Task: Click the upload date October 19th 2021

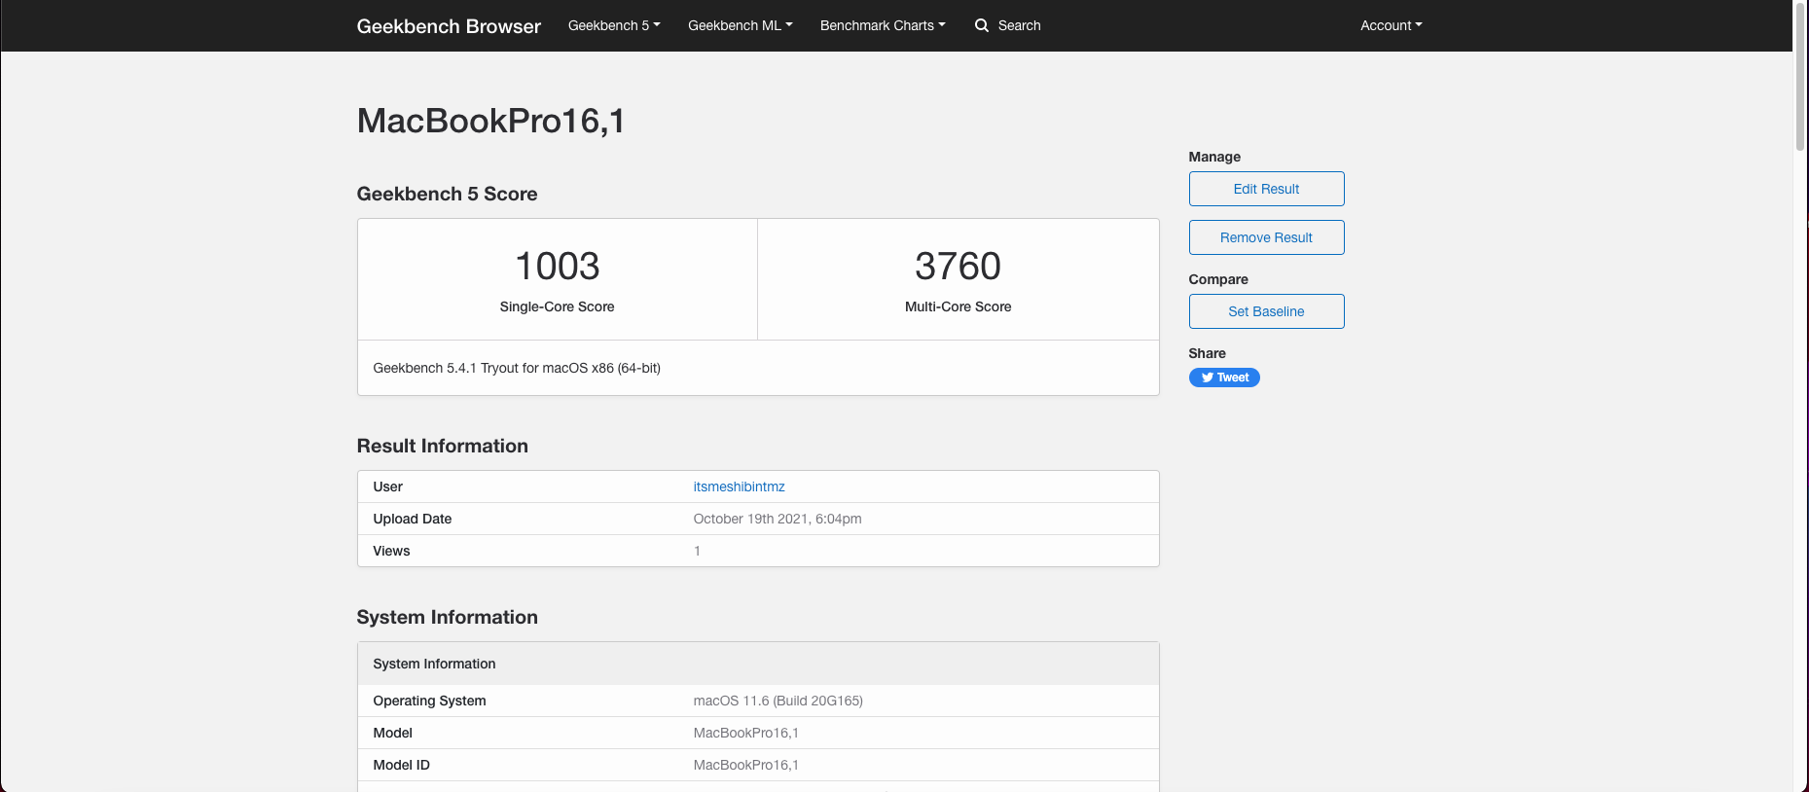Action: tap(778, 519)
